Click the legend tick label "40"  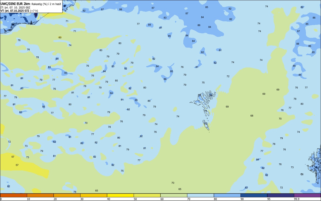tap(109, 199)
